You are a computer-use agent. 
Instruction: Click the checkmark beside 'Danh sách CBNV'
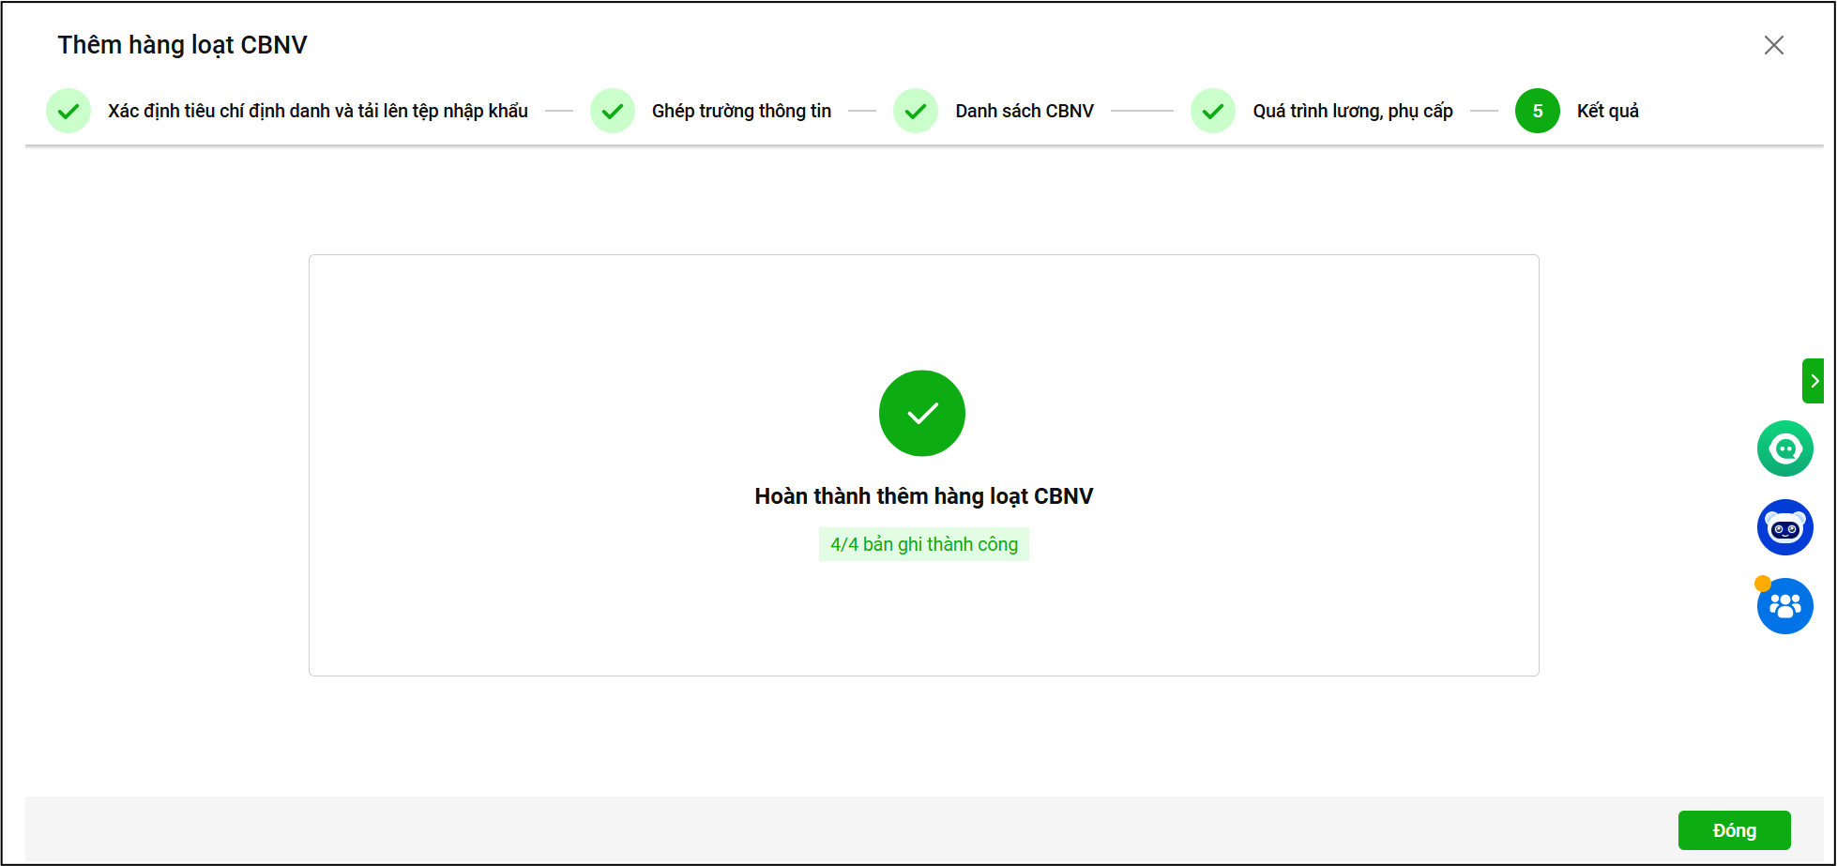coord(916,111)
